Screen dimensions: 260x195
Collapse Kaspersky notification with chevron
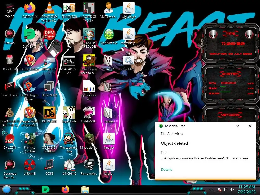[238, 126]
